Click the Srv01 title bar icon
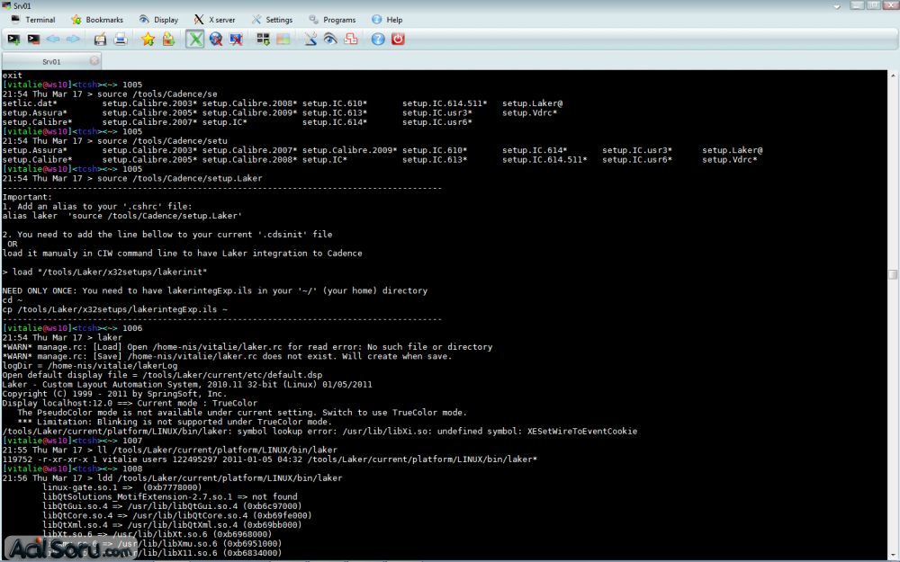This screenshot has height=562, width=900. [x=6, y=5]
